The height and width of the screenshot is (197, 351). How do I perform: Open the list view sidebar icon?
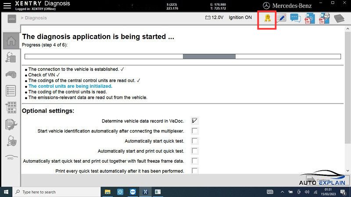coord(11,91)
